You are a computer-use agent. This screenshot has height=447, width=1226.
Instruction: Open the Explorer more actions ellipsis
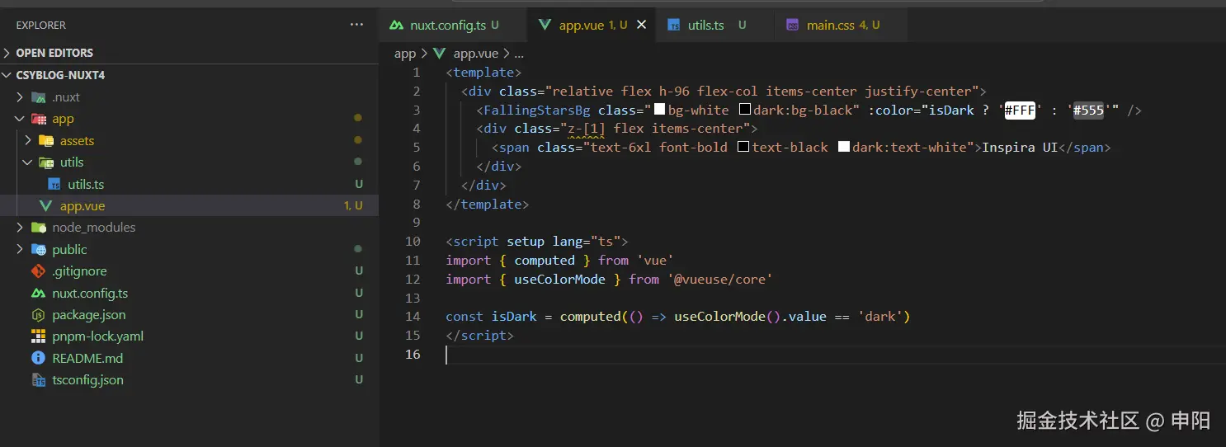coord(356,25)
